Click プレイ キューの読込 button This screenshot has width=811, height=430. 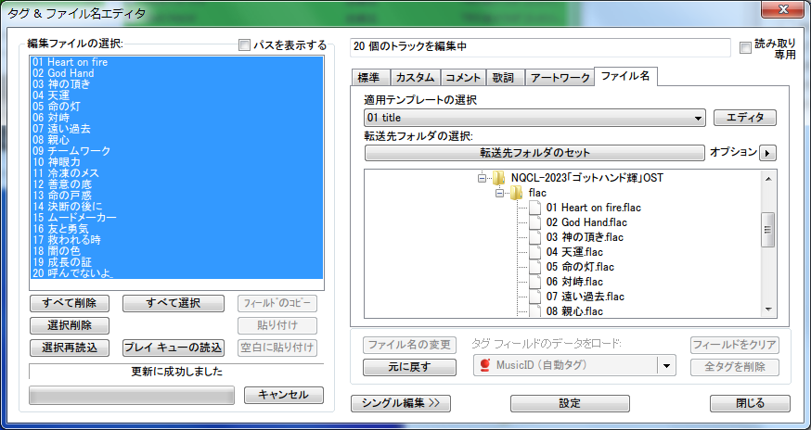[x=174, y=348]
